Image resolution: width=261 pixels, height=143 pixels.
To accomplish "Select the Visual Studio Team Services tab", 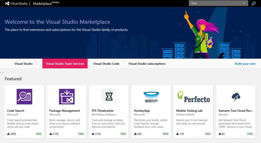I will (x=65, y=64).
